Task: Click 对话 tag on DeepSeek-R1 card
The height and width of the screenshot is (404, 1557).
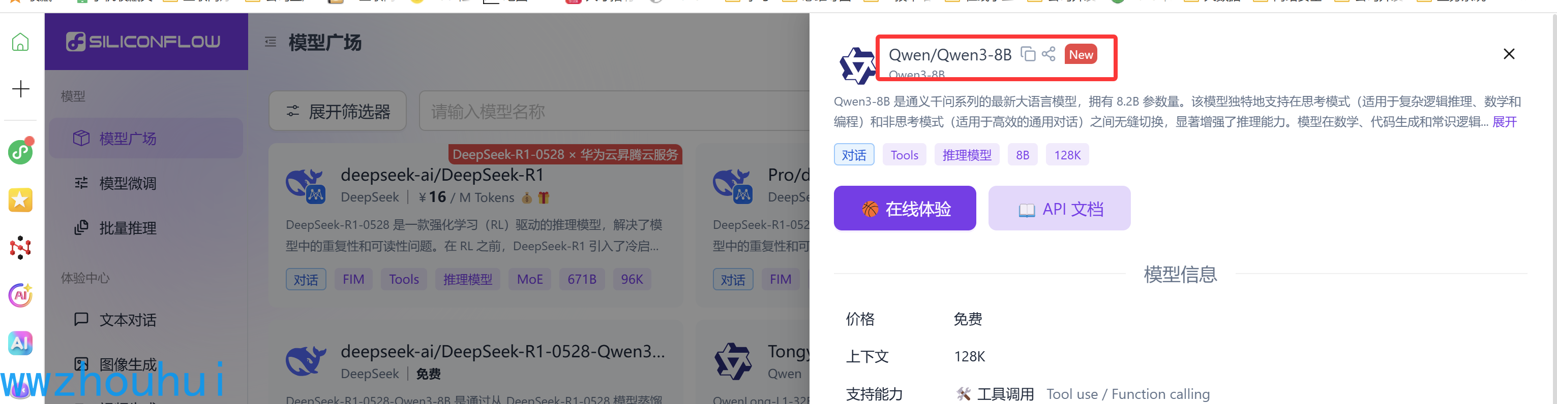Action: pyautogui.click(x=306, y=279)
